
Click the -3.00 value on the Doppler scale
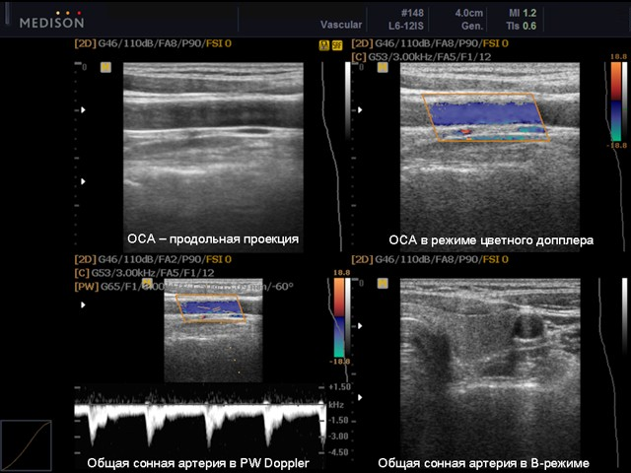339,437
